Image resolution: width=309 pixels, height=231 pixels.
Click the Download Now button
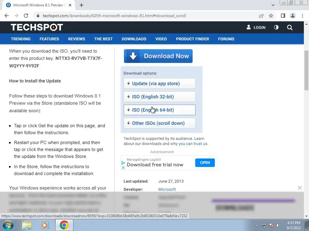pos(158,56)
